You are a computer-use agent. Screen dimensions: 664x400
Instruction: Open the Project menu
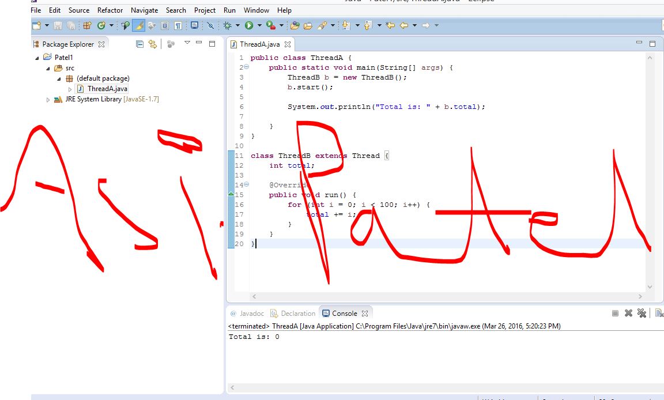click(x=205, y=10)
